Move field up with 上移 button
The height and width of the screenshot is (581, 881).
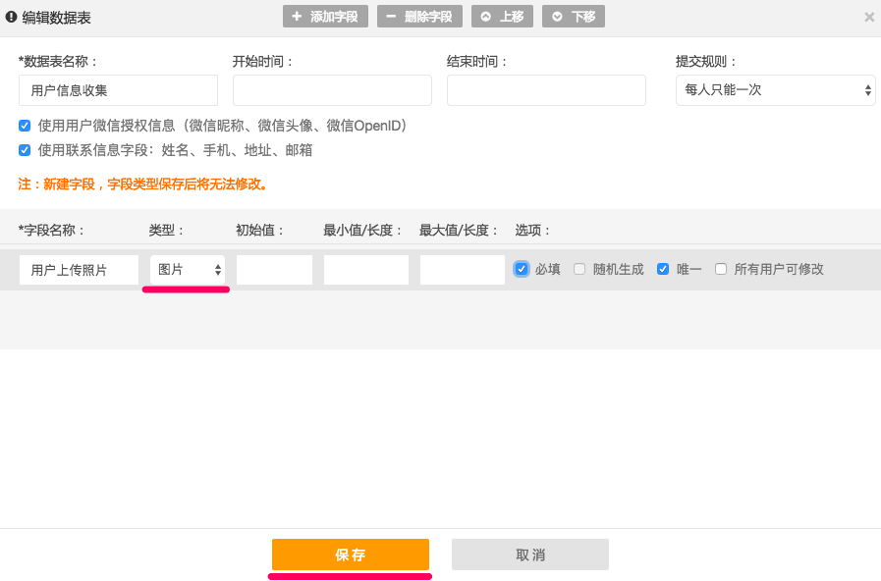(x=503, y=17)
